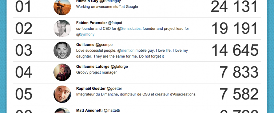This screenshot has width=274, height=113.
Task: Open the Fabien Potencier name link
Action: [92, 23]
